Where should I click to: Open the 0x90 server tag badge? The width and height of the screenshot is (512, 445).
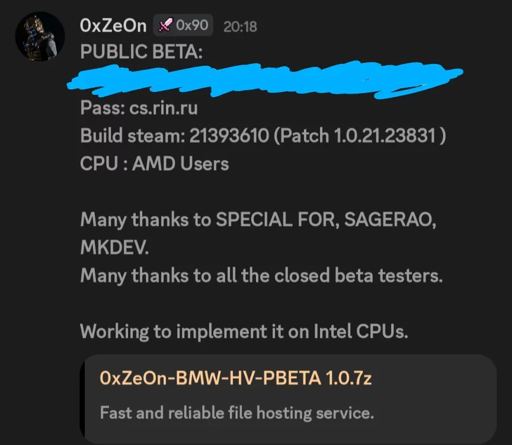[183, 25]
